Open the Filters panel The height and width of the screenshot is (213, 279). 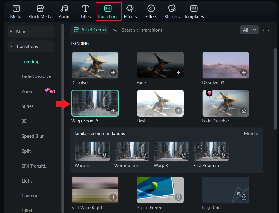click(x=151, y=12)
